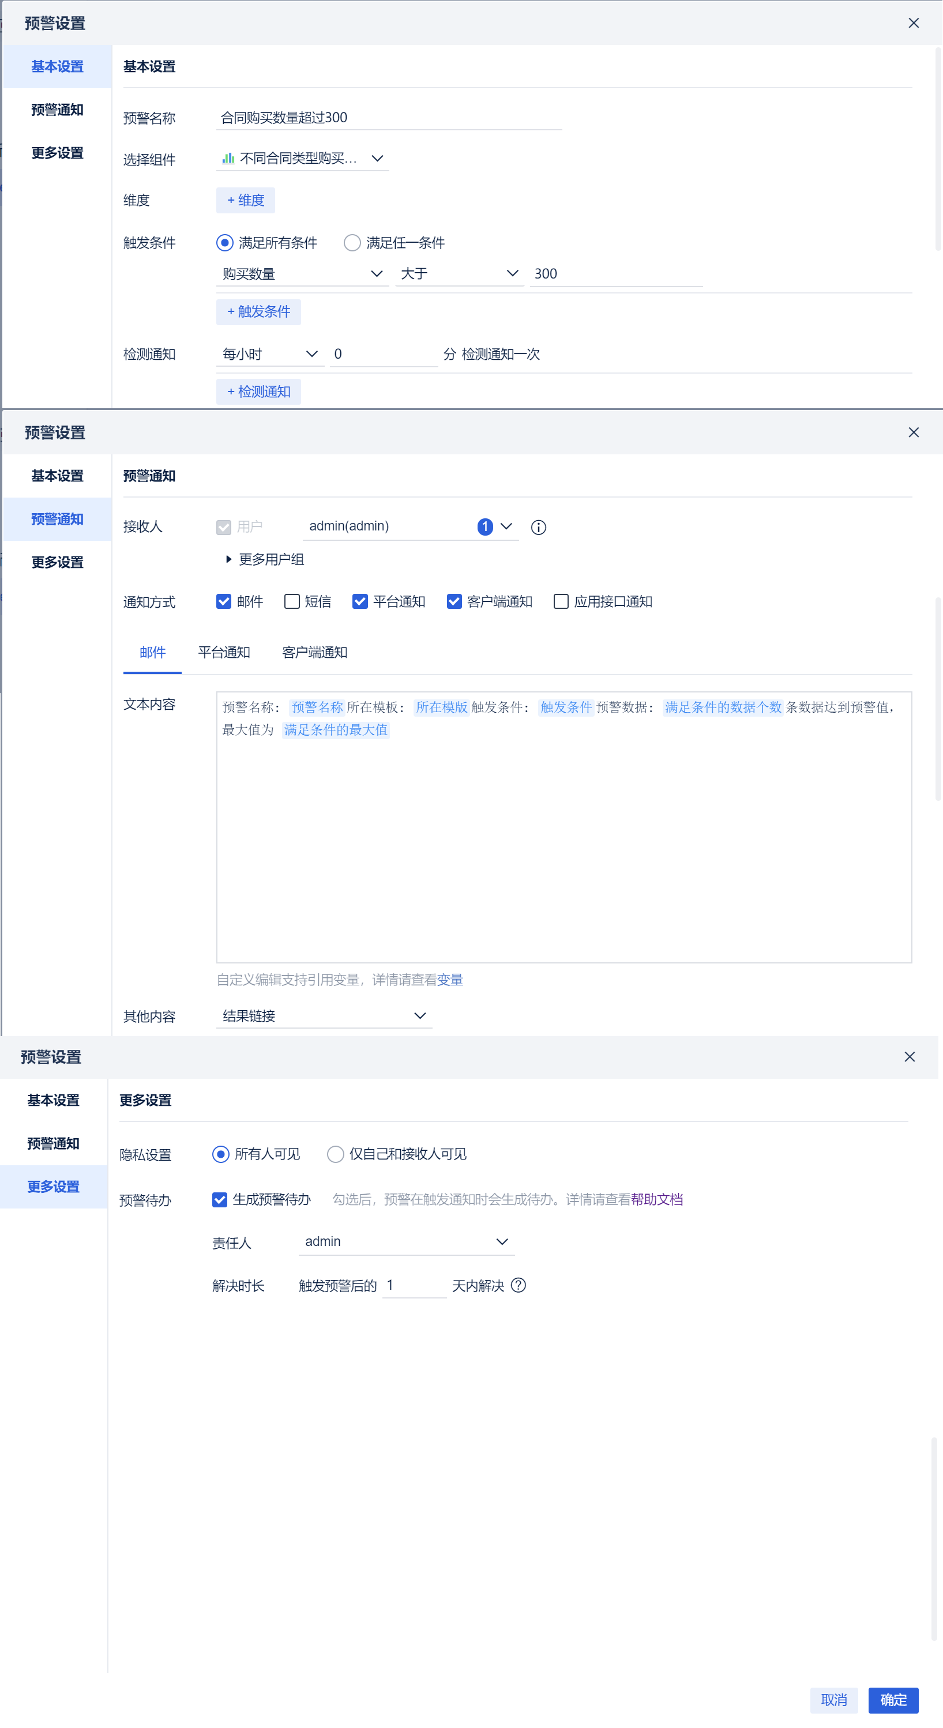Toggle the 邮件 notification checkbox
The width and height of the screenshot is (943, 1728).
[224, 602]
